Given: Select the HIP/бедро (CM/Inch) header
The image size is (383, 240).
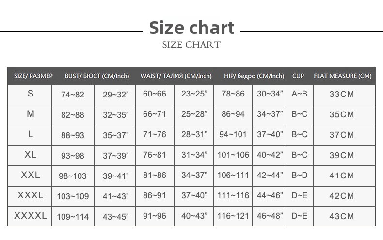Looking at the screenshot, I should [x=254, y=76].
